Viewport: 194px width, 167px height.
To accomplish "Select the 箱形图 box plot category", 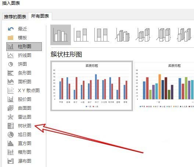I will tap(24, 152).
